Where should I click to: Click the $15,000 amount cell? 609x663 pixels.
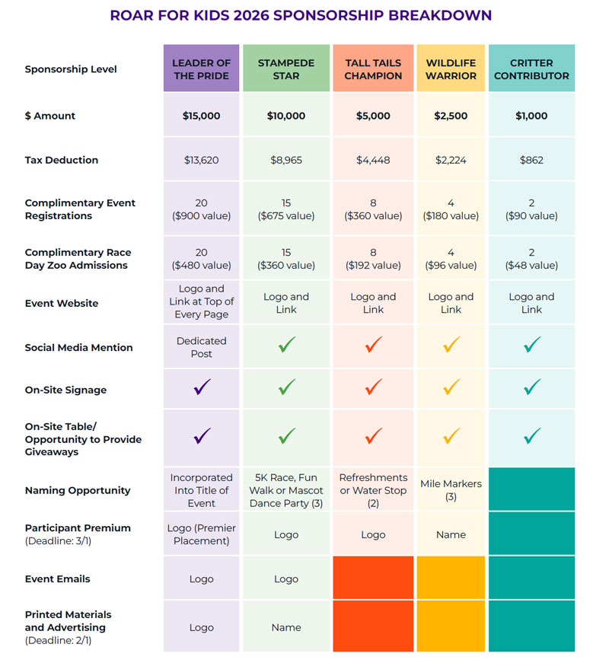201,116
